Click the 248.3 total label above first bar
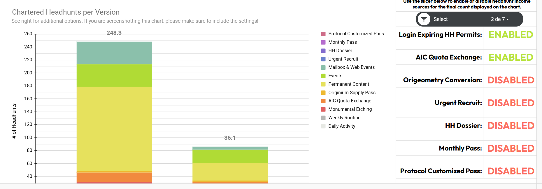The height and width of the screenshot is (189, 542). (114, 33)
